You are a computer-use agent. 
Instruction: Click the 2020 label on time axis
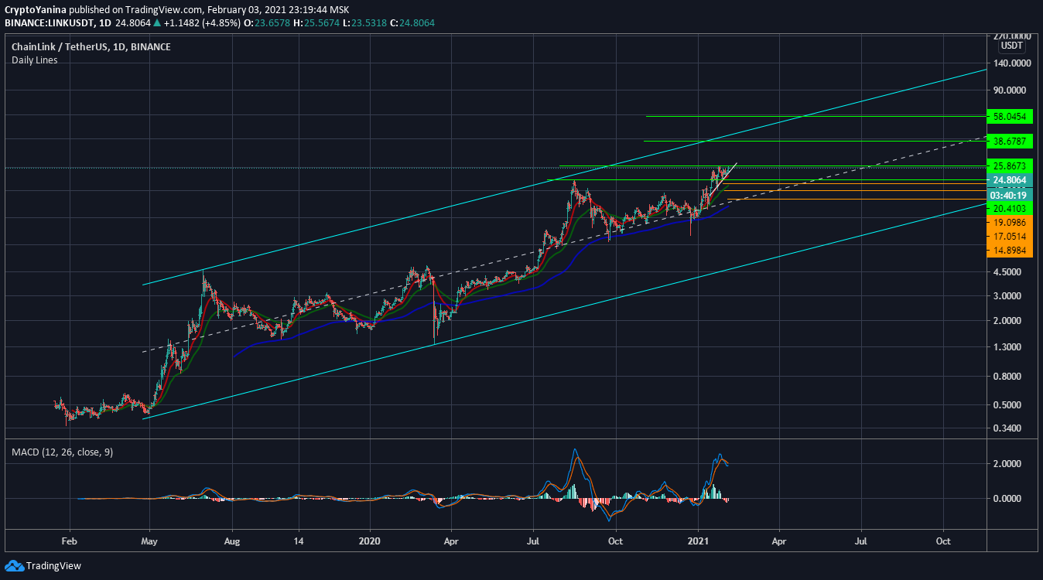click(370, 540)
